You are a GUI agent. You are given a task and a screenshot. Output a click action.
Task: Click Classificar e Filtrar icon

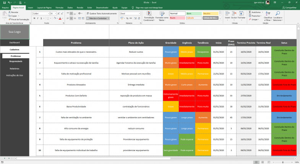click(x=268, y=14)
